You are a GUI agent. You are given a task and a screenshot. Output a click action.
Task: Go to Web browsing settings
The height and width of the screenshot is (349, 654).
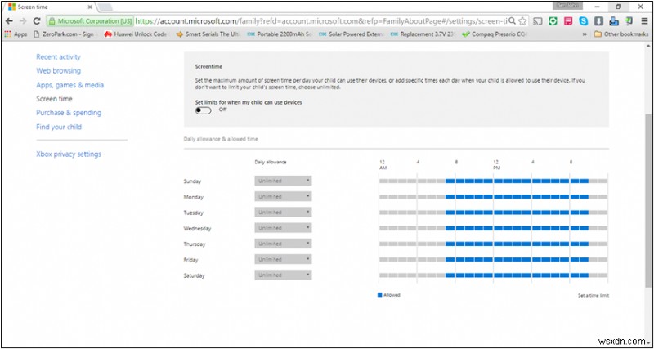click(58, 71)
